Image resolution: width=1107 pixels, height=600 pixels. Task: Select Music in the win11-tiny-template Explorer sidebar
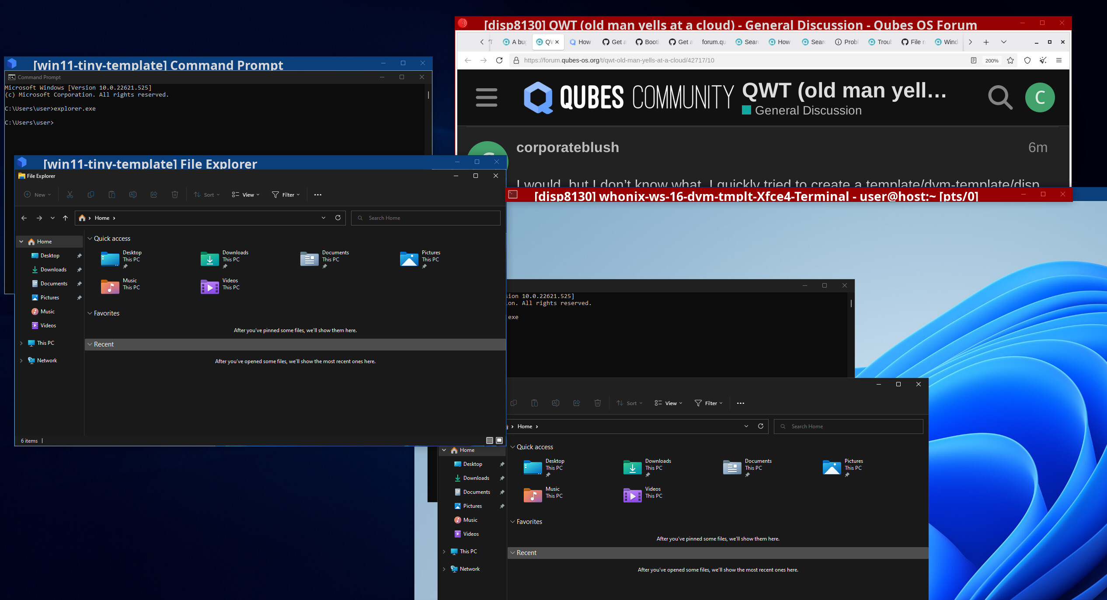tap(47, 312)
